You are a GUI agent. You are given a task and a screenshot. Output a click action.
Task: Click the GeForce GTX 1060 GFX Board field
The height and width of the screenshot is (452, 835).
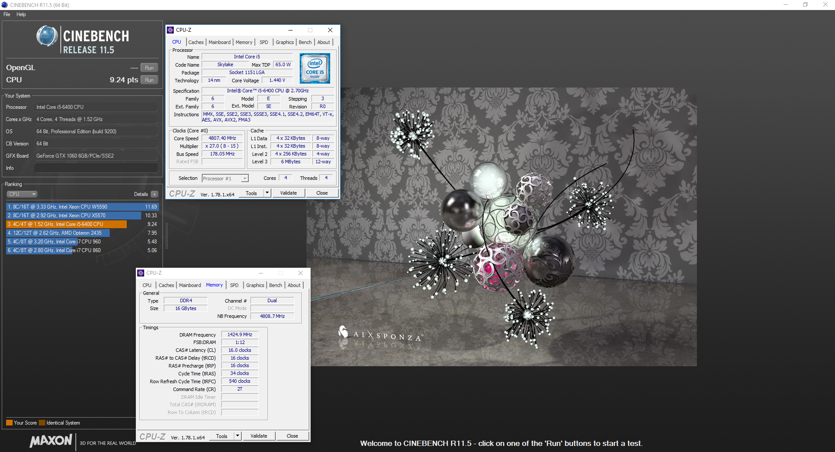coord(96,156)
